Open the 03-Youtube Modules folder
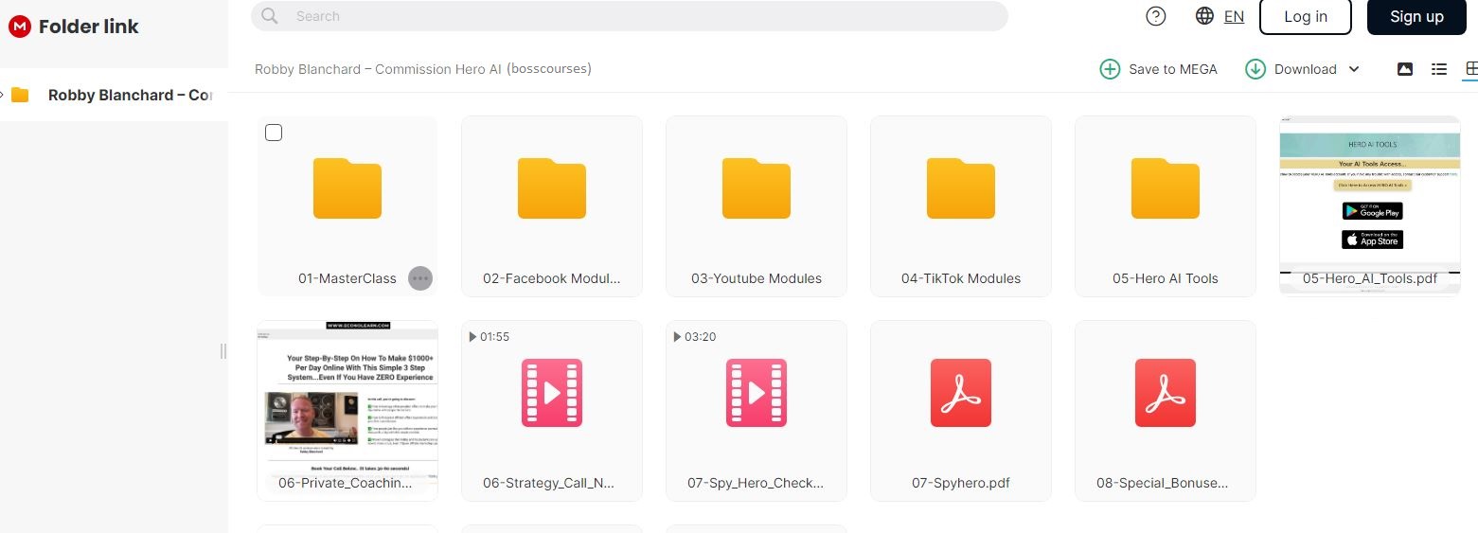The width and height of the screenshot is (1478, 533). coord(756,189)
